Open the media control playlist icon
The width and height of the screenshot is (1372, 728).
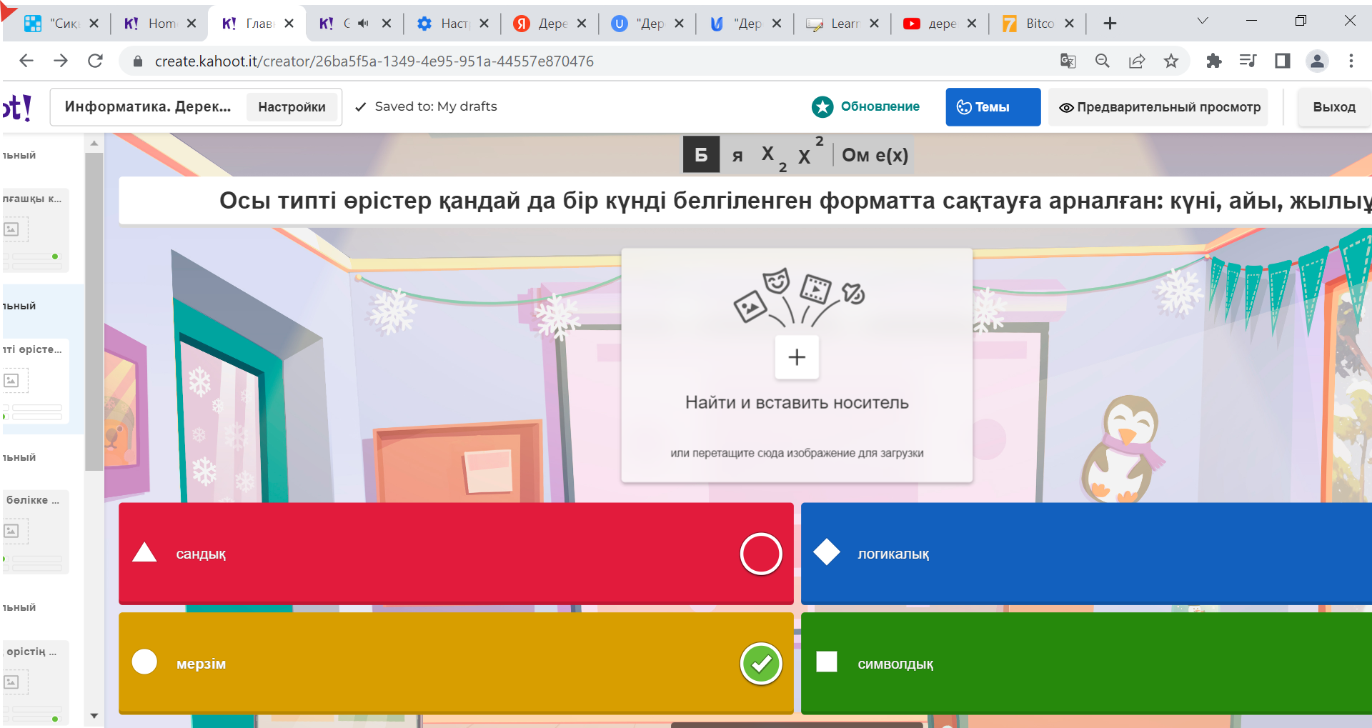point(1248,61)
